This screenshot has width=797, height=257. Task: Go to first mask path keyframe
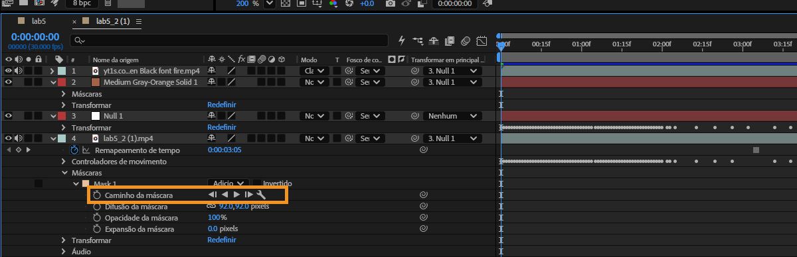[213, 195]
